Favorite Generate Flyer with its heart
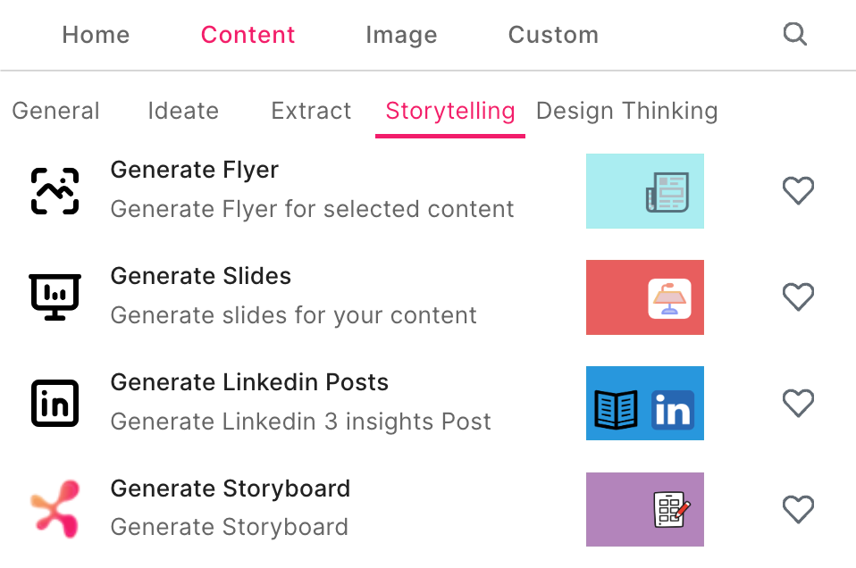Image resolution: width=856 pixels, height=568 pixels. coord(798,190)
